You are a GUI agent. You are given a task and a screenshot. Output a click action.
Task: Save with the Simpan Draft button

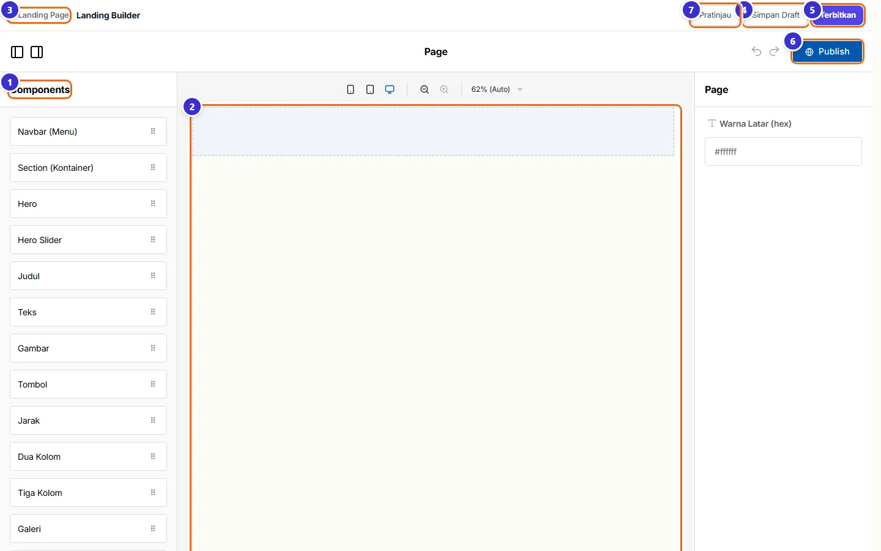(x=776, y=15)
